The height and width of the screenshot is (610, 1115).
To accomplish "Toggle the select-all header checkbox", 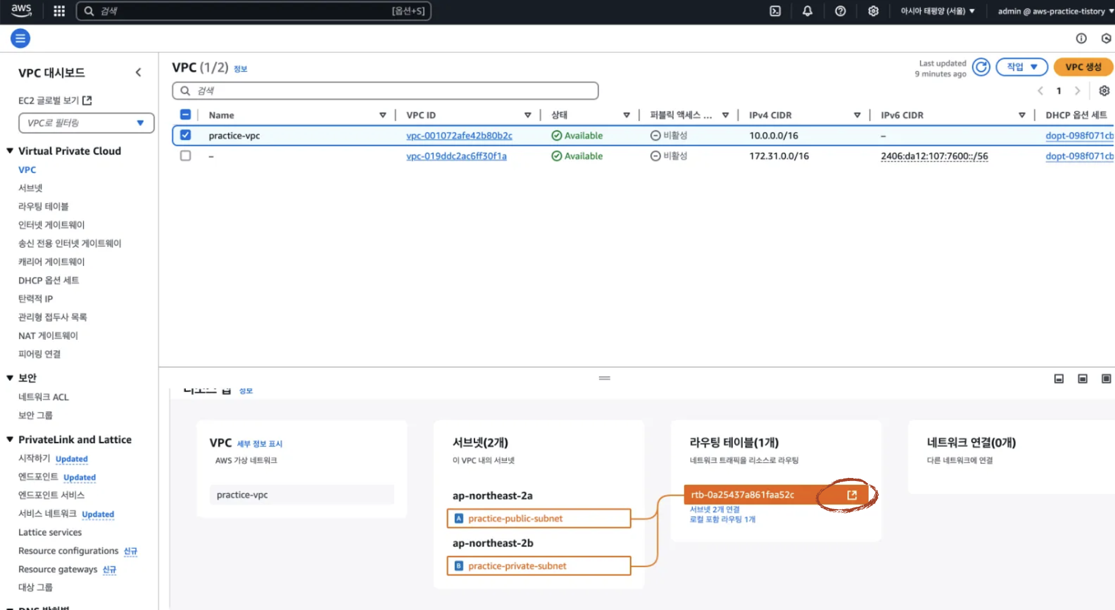I will click(186, 114).
